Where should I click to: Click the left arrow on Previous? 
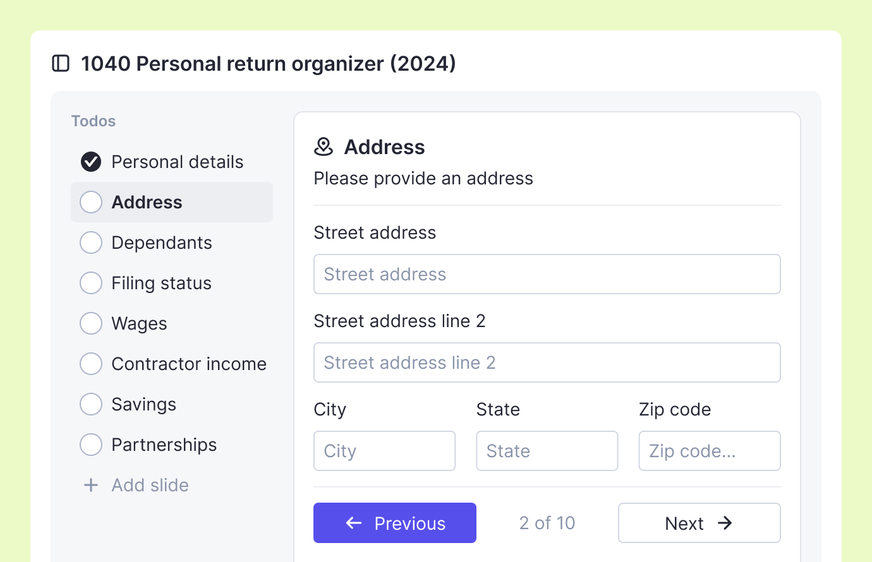tap(354, 523)
